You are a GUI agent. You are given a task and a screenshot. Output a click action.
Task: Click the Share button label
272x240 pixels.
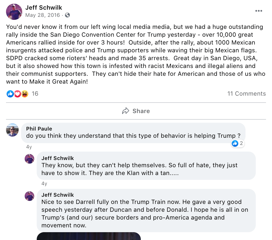pos(141,111)
